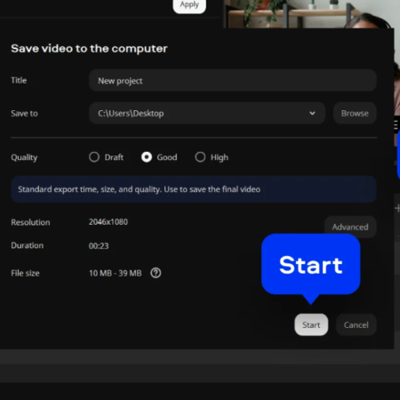Click the 'Title' label
Image resolution: width=400 pixels, height=400 pixels.
[x=19, y=80]
